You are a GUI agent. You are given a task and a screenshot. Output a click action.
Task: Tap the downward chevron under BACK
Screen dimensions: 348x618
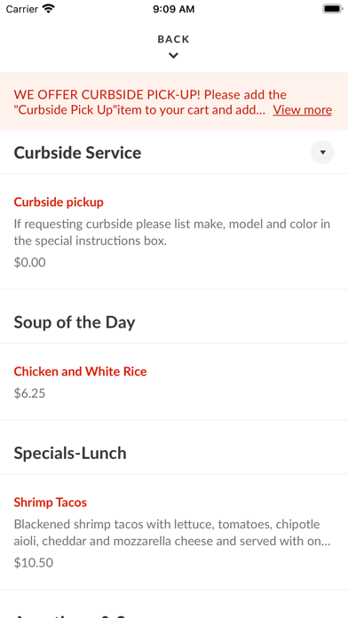pos(173,56)
